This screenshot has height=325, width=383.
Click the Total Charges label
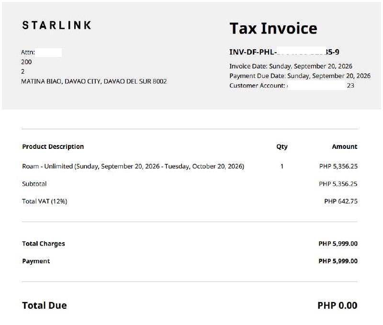click(44, 244)
